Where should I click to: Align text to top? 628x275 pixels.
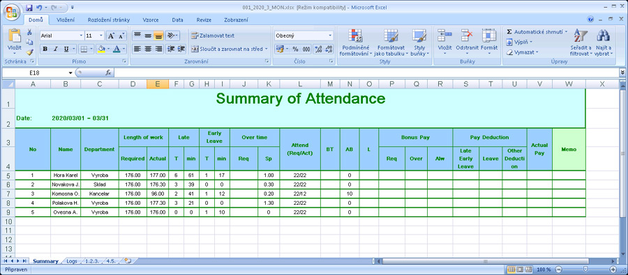click(x=137, y=36)
